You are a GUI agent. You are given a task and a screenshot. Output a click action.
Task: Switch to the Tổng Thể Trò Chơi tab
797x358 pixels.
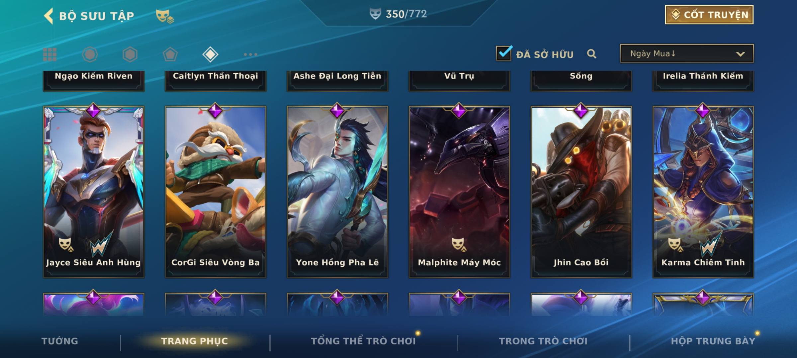click(363, 341)
